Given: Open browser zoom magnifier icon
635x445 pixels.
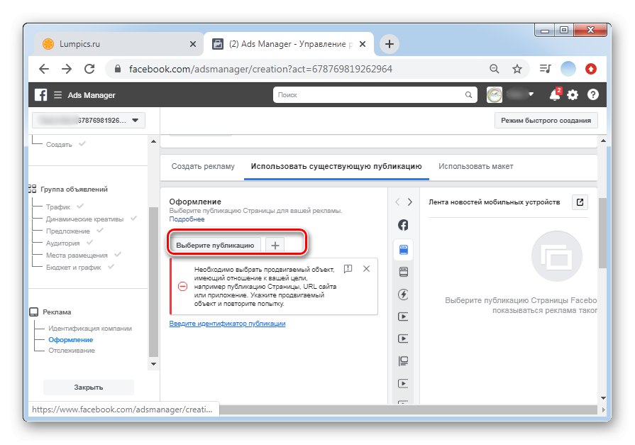Looking at the screenshot, I should [x=495, y=69].
